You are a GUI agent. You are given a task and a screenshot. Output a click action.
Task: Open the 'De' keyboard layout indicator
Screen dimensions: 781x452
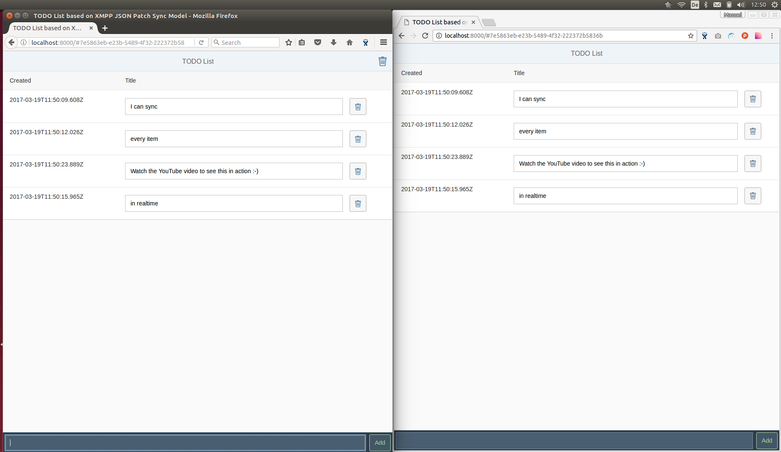[695, 5]
